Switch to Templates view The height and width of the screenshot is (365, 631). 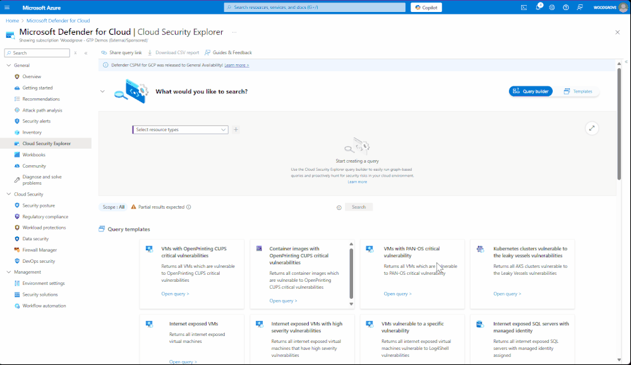tap(578, 91)
